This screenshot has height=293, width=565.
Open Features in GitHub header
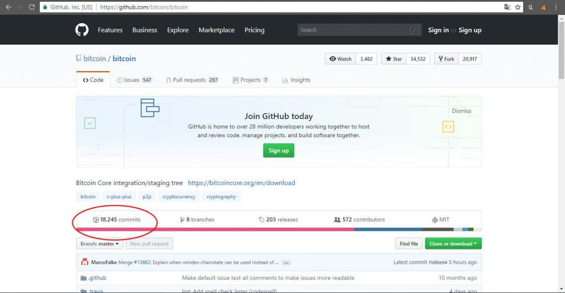(x=110, y=30)
